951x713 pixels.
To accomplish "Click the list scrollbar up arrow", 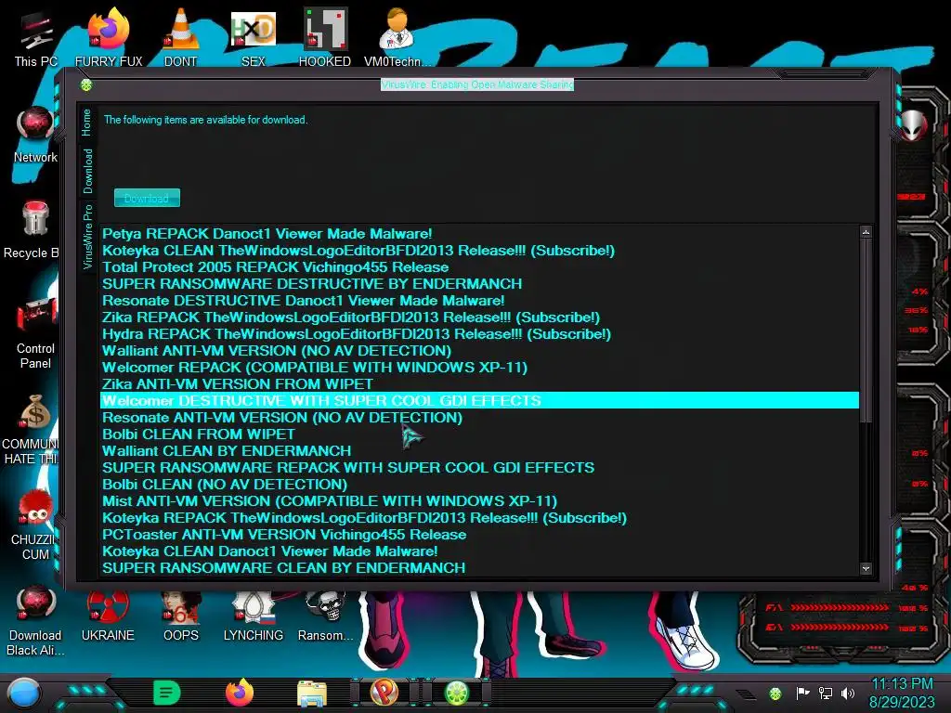I will 866,232.
